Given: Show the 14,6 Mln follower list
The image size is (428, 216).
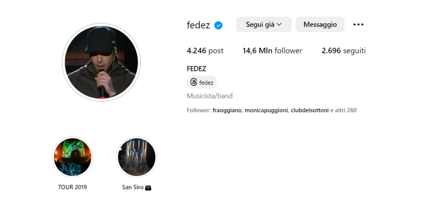Looking at the screenshot, I should (x=272, y=51).
